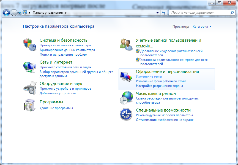Open Учетные записи пользователей heading
This screenshot has height=165, width=238.
pos(168,43)
